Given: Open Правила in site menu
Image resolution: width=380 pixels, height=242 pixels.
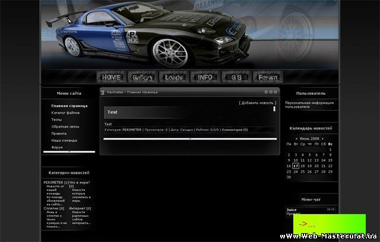Looking at the screenshot, I should click(59, 133).
